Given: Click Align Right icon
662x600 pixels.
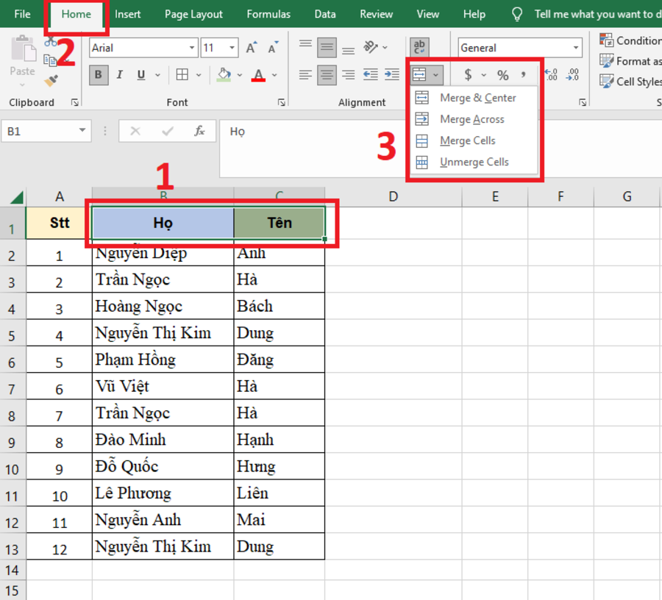Looking at the screenshot, I should tap(349, 75).
